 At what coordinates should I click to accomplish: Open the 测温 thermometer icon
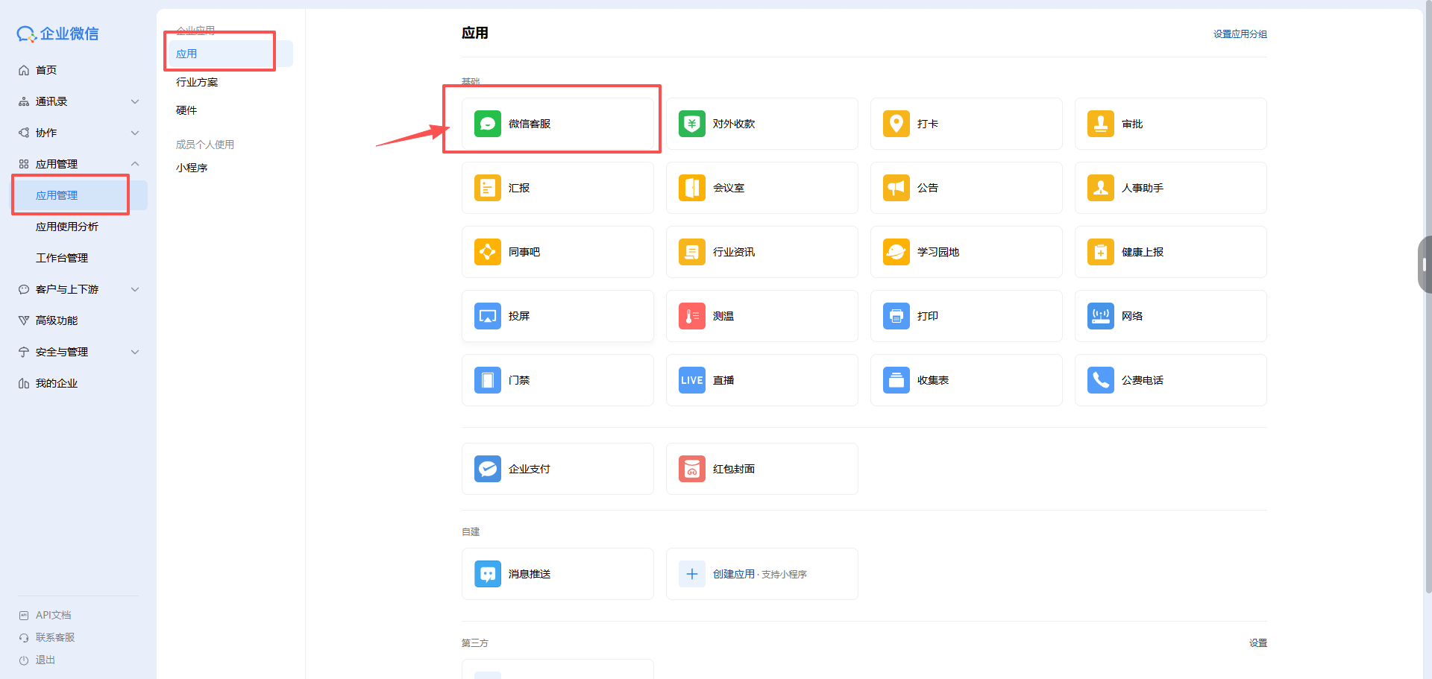click(x=692, y=316)
